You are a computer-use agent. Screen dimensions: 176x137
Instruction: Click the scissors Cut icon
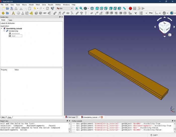click(21, 8)
